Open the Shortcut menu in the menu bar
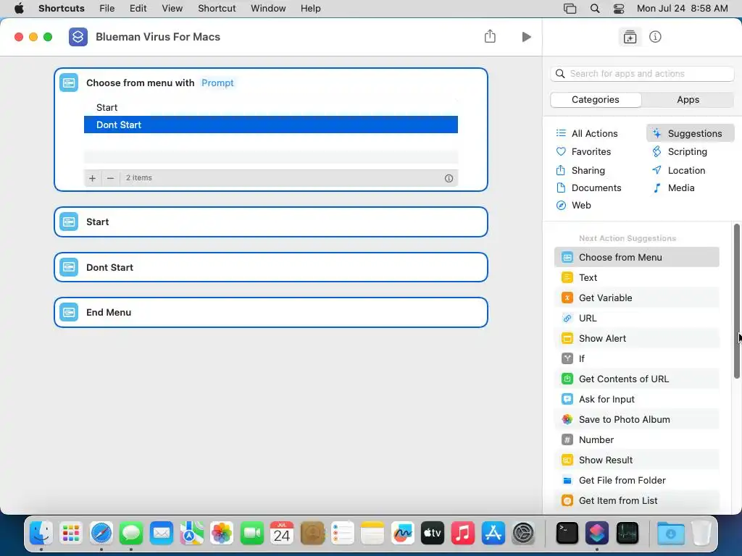This screenshot has width=742, height=556. pyautogui.click(x=217, y=9)
